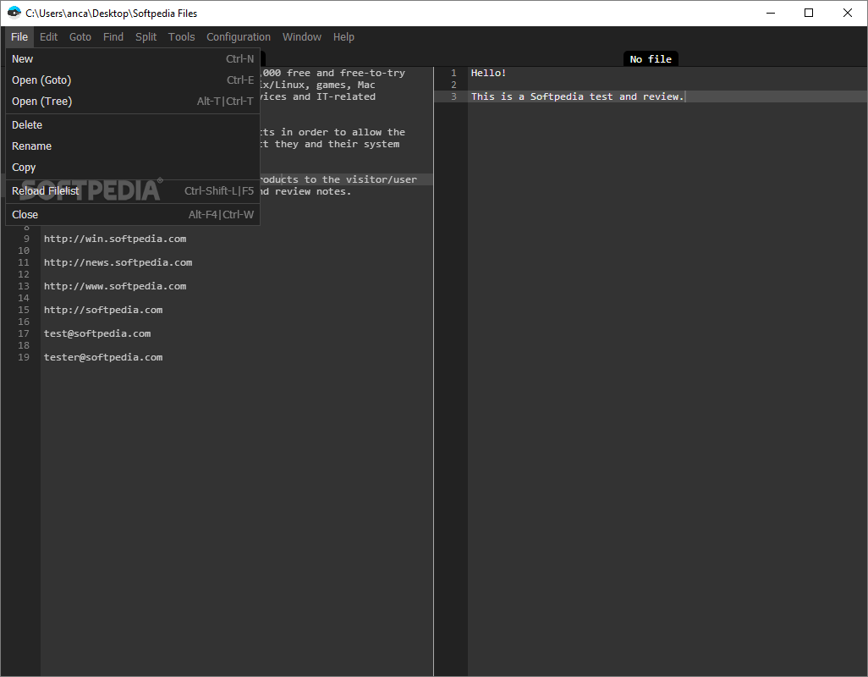868x677 pixels.
Task: Click the test@softpedia.com line
Action: coord(97,333)
